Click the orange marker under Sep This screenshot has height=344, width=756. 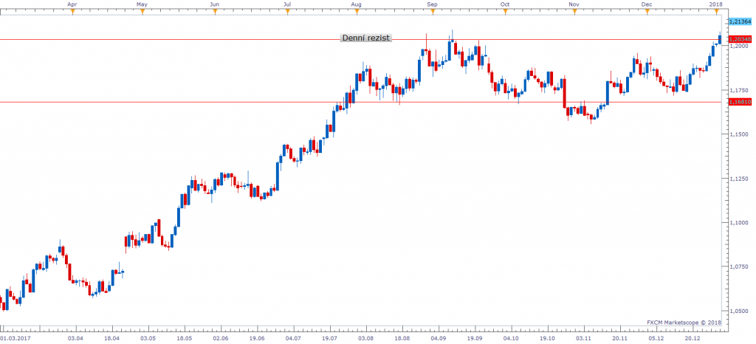pyautogui.click(x=433, y=11)
